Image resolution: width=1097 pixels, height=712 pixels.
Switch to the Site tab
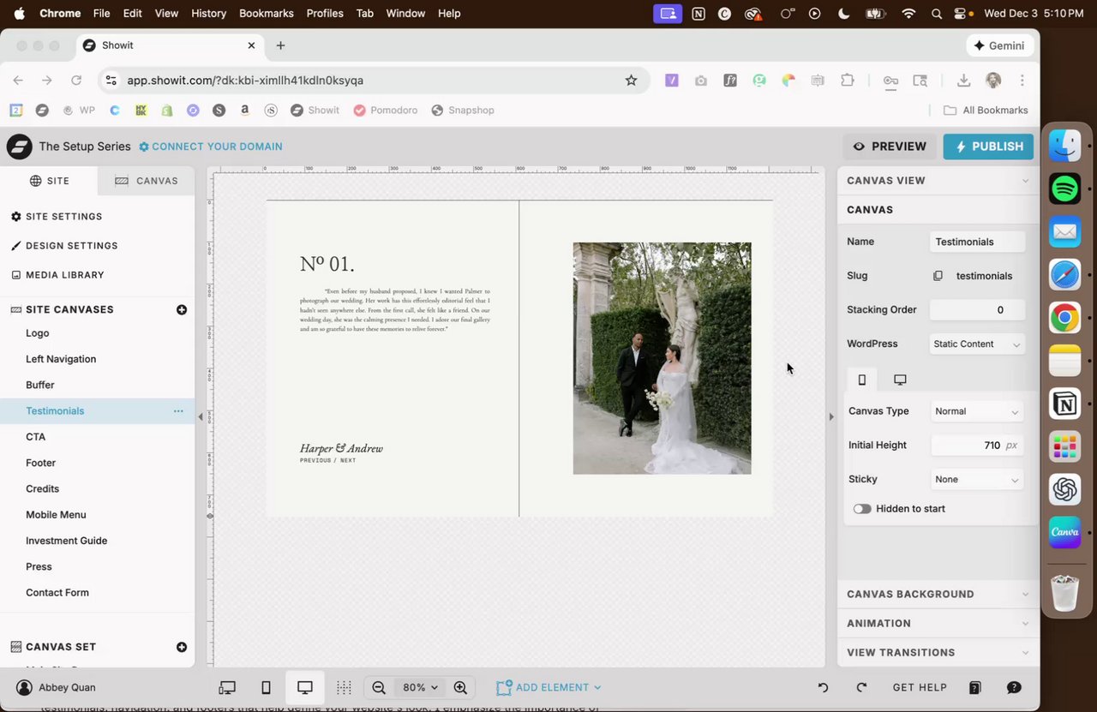coord(50,181)
